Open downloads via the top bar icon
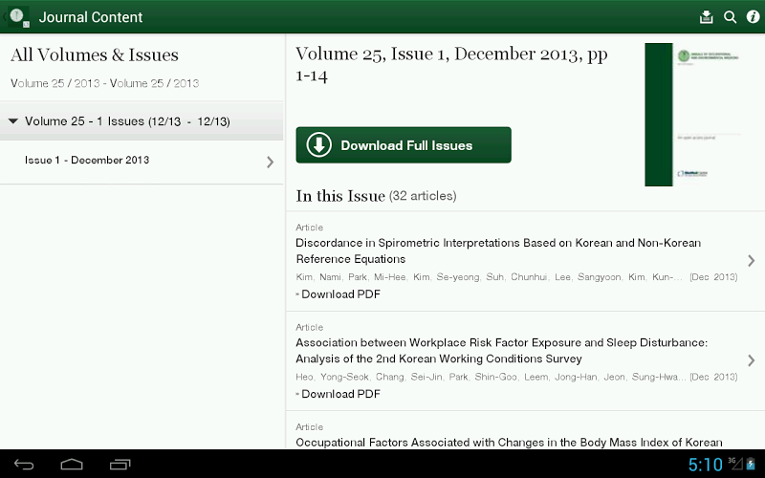 click(706, 17)
